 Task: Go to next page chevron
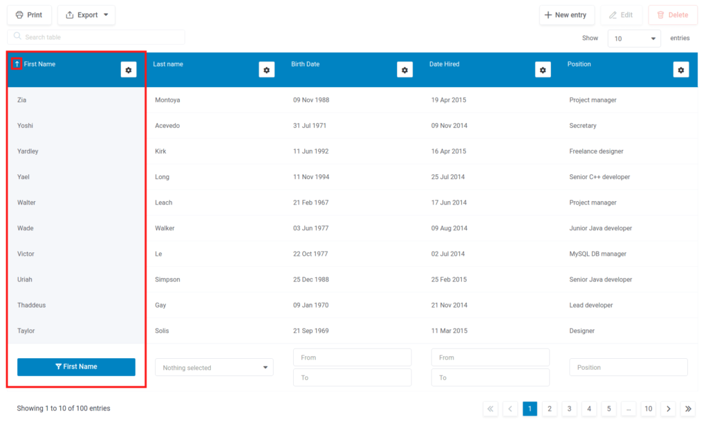669,409
